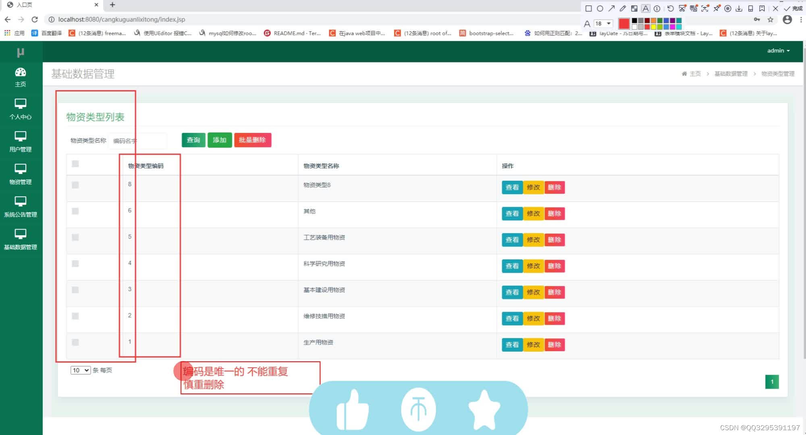Save screenshot with download icon
This screenshot has width=806, height=435.
click(x=739, y=8)
